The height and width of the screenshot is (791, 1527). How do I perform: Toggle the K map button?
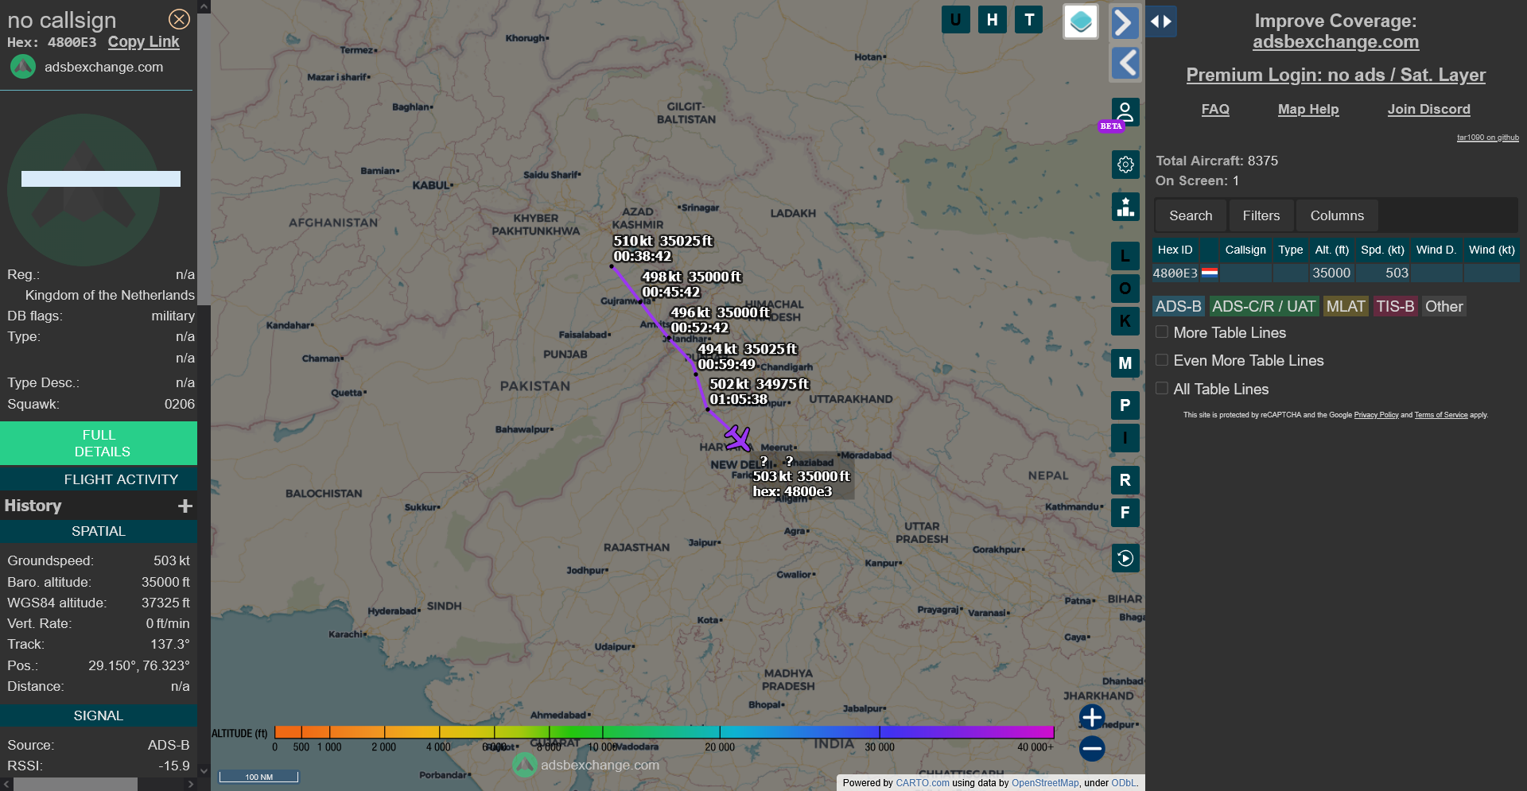coord(1125,321)
